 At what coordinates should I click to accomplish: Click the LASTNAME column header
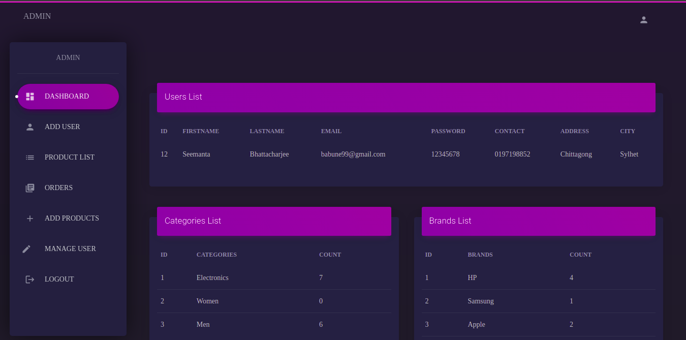(267, 131)
